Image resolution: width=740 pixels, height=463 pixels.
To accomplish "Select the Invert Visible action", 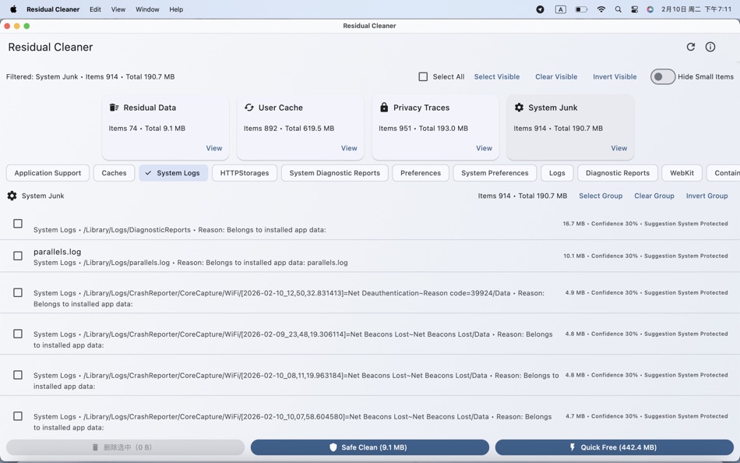I will click(x=614, y=76).
